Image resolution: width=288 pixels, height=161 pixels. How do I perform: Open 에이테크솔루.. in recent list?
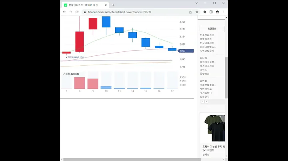pos(208,62)
